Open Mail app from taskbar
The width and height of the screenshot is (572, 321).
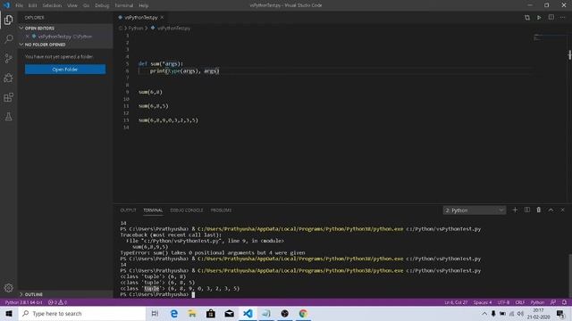click(229, 313)
